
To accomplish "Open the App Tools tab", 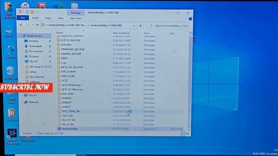I will point(76,18).
